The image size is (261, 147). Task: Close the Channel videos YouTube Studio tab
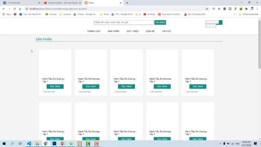pyautogui.click(x=80, y=3)
